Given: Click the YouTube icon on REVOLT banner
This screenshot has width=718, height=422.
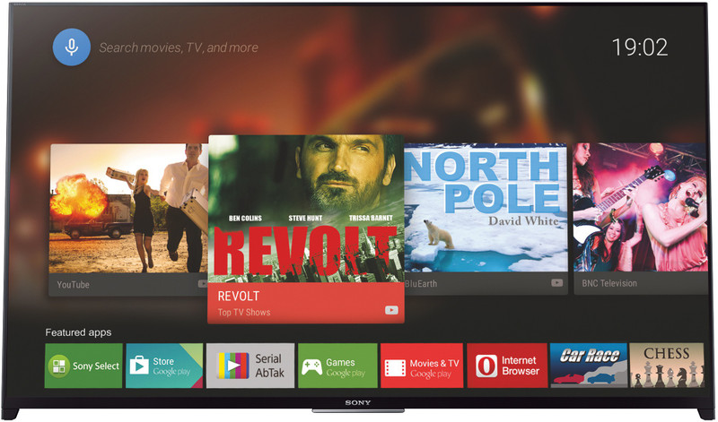Looking at the screenshot, I should tap(391, 310).
